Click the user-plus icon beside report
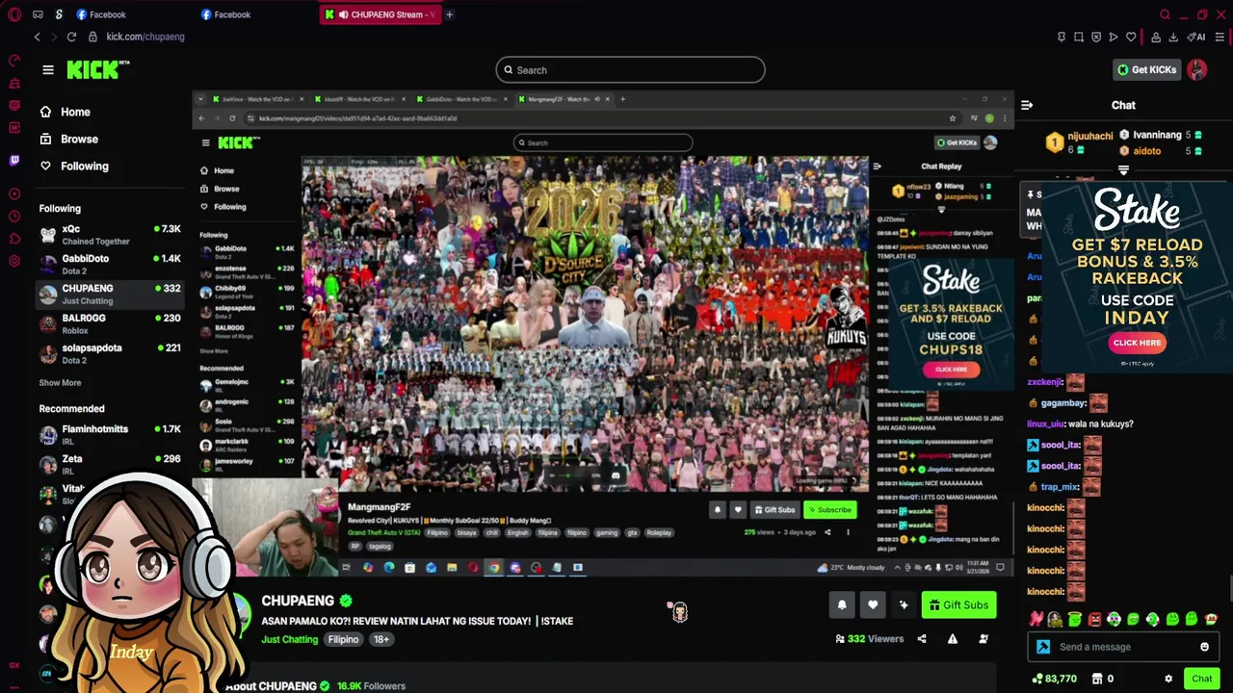1233x693 pixels. pos(984,638)
